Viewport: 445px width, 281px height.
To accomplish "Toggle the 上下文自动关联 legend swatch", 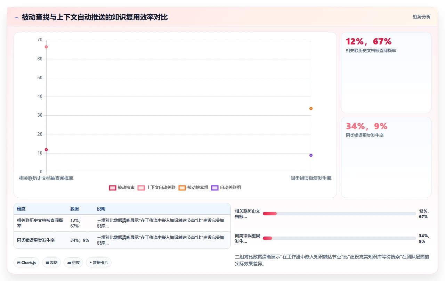I will 141,188.
